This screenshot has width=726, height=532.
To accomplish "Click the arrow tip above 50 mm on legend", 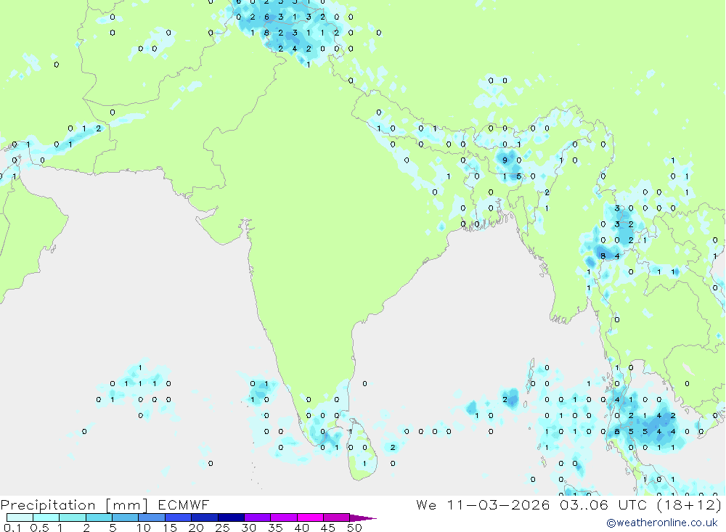I will (364, 518).
